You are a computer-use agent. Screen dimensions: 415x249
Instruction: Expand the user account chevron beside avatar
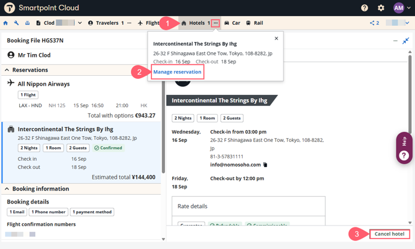tap(409, 8)
